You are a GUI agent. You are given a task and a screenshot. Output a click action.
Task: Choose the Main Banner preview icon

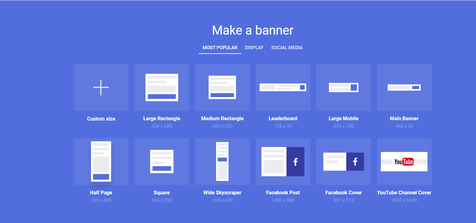click(x=404, y=88)
